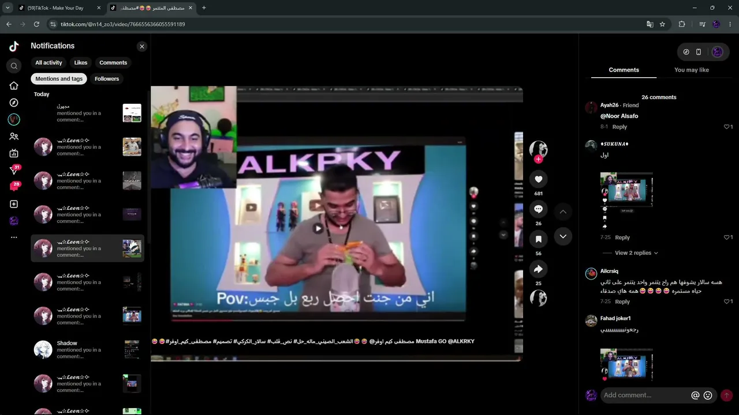The image size is (739, 415).
Task: Bookmark this page with the star
Action: 663,24
